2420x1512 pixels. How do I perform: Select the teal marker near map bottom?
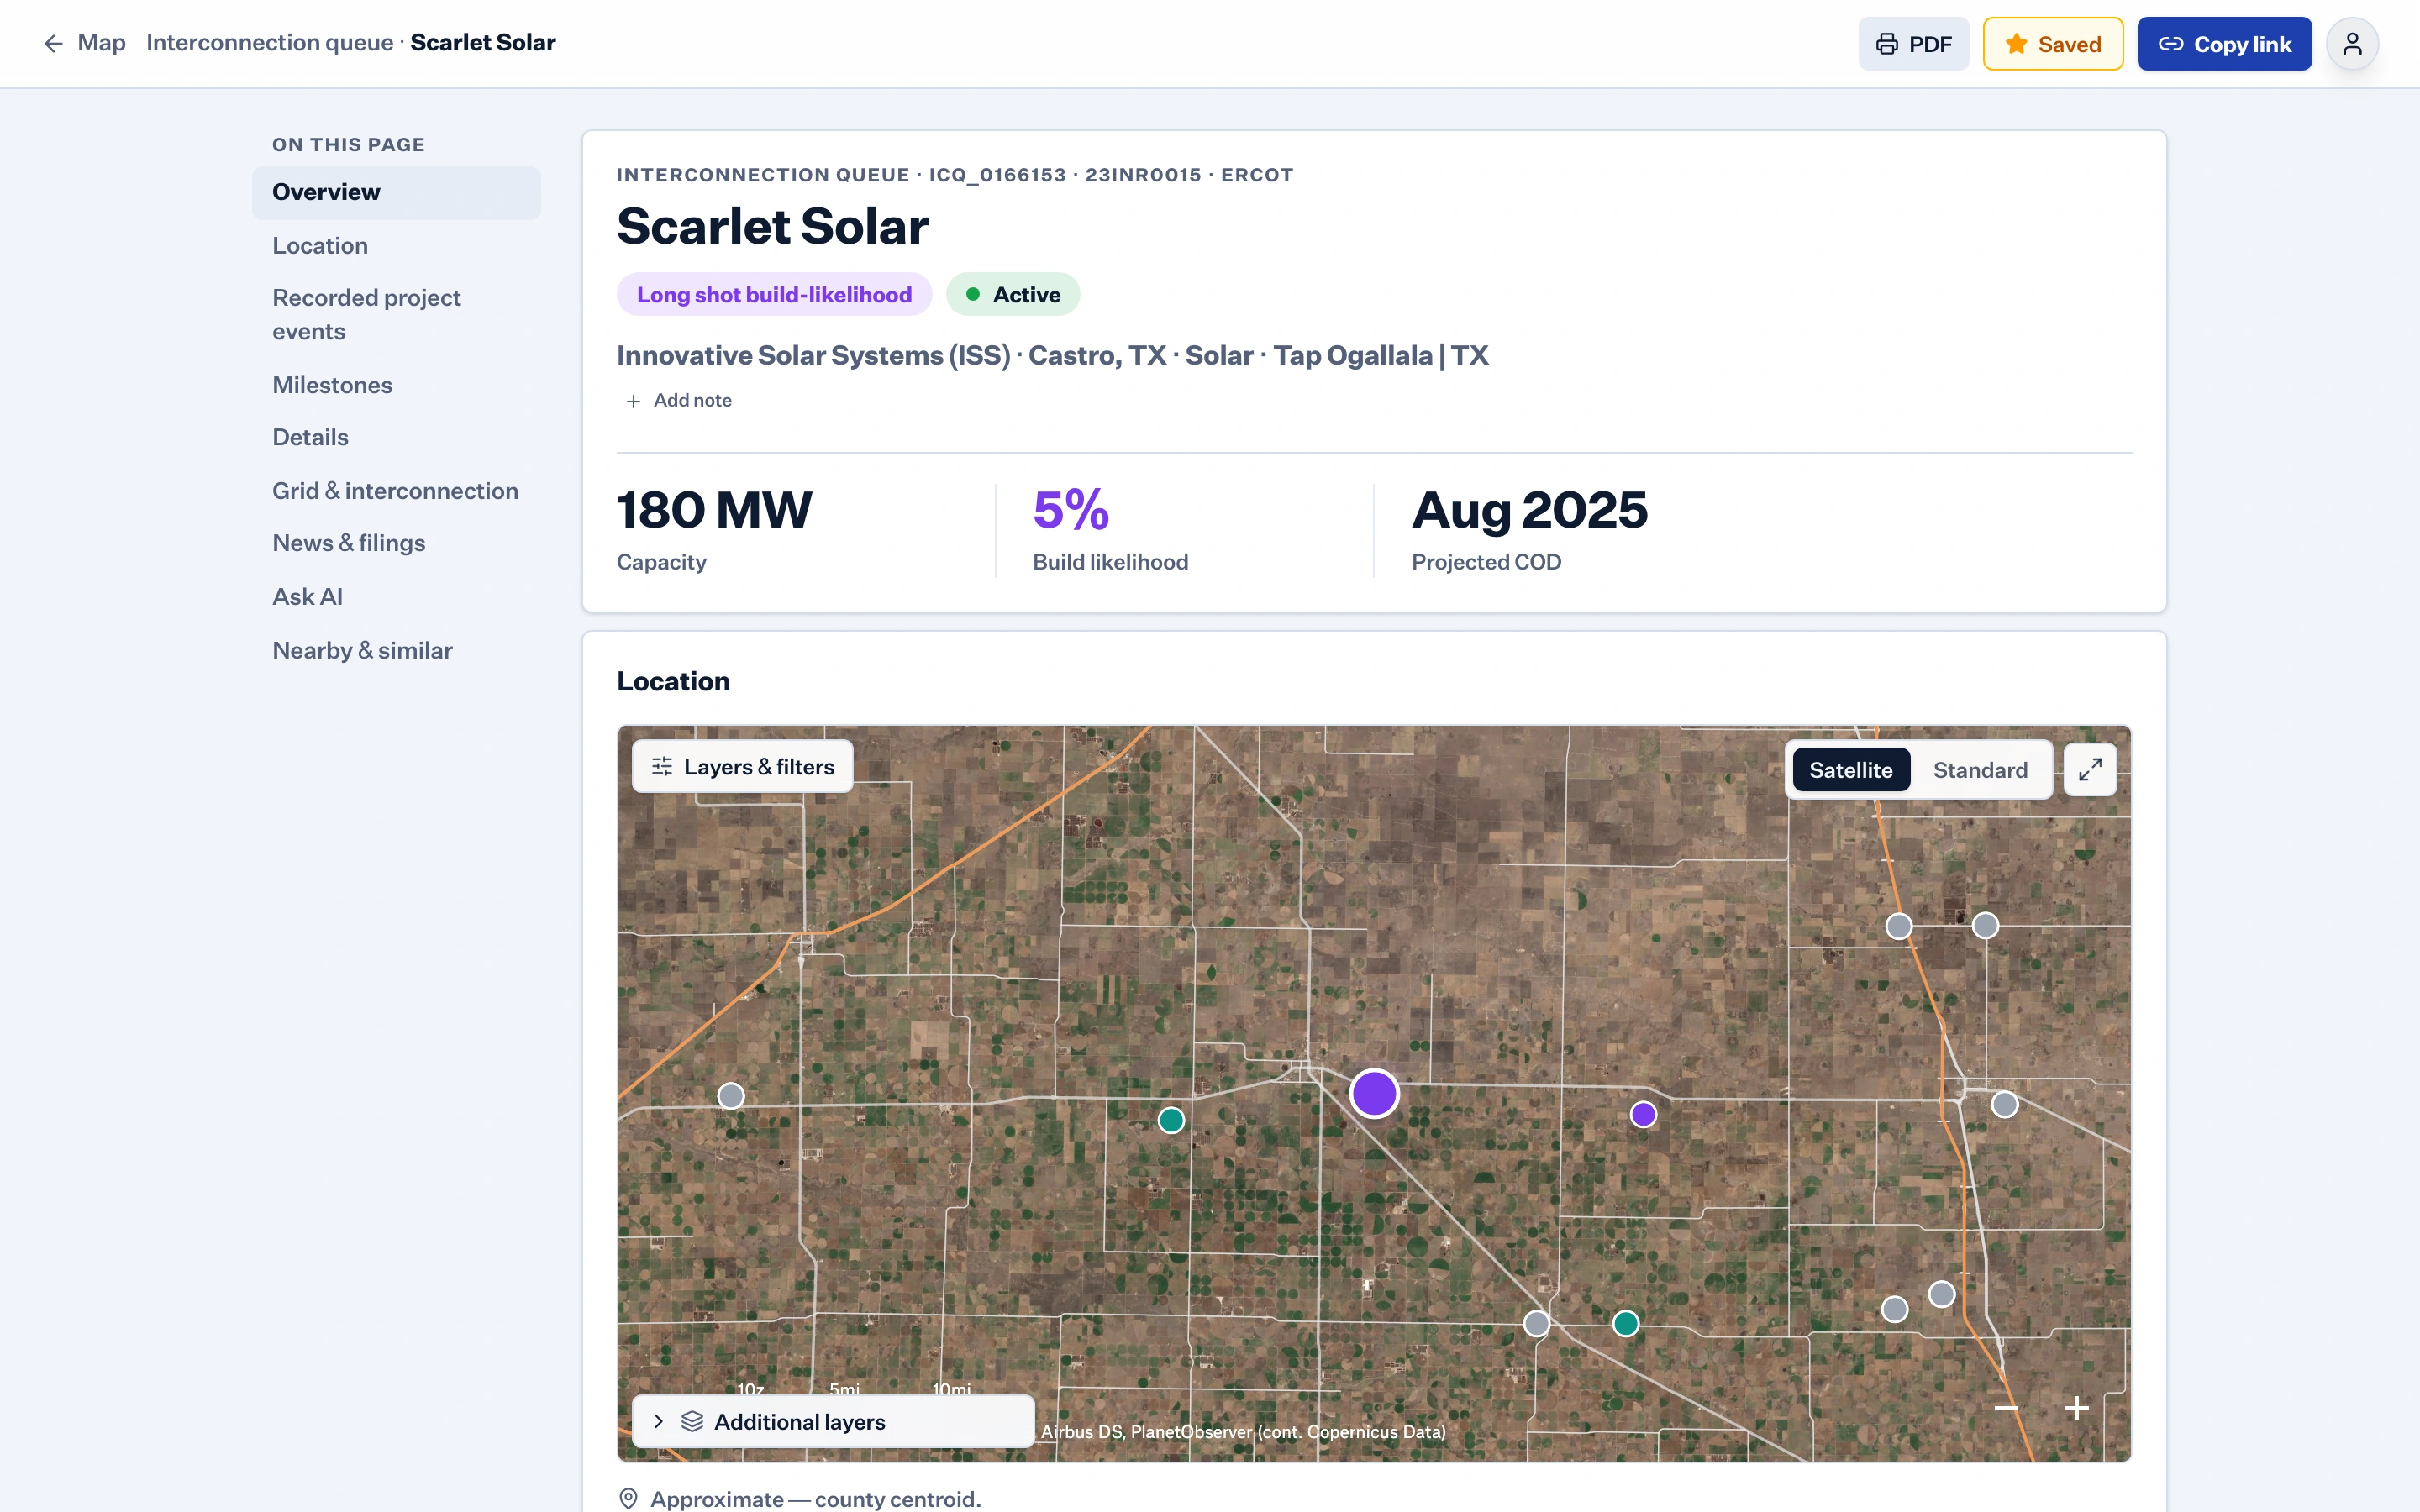click(x=1626, y=1324)
